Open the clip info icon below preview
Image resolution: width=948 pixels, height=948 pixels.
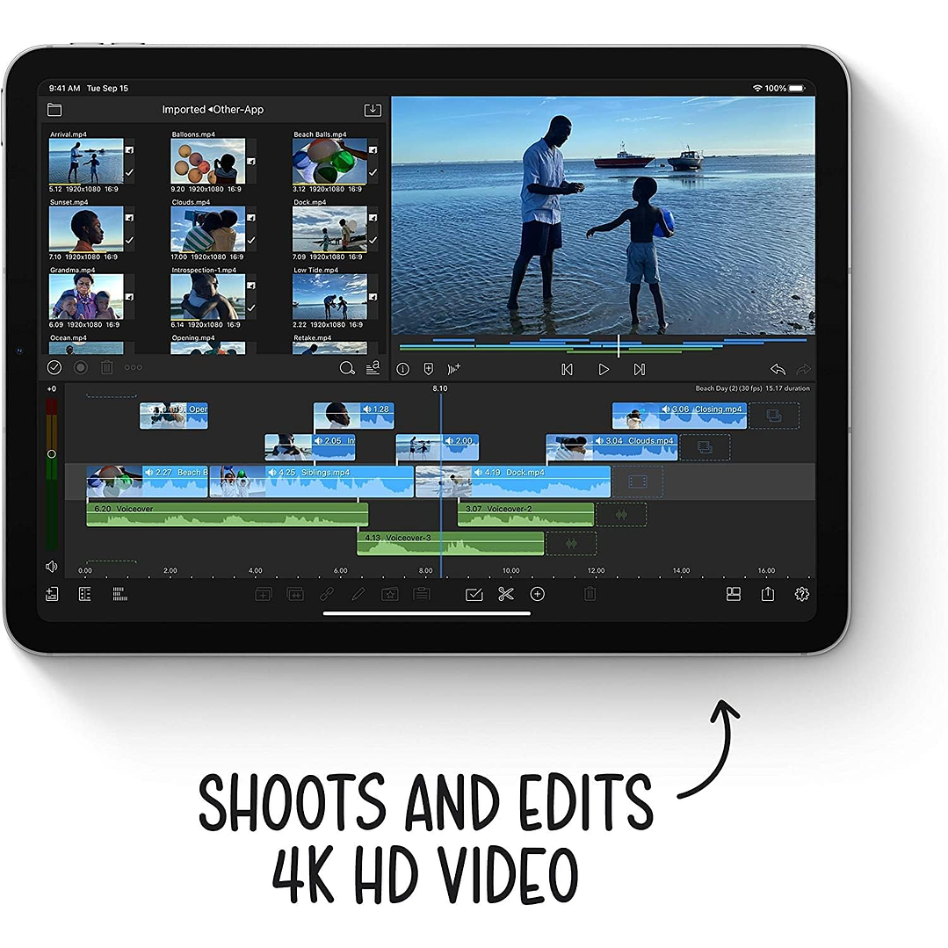point(403,370)
